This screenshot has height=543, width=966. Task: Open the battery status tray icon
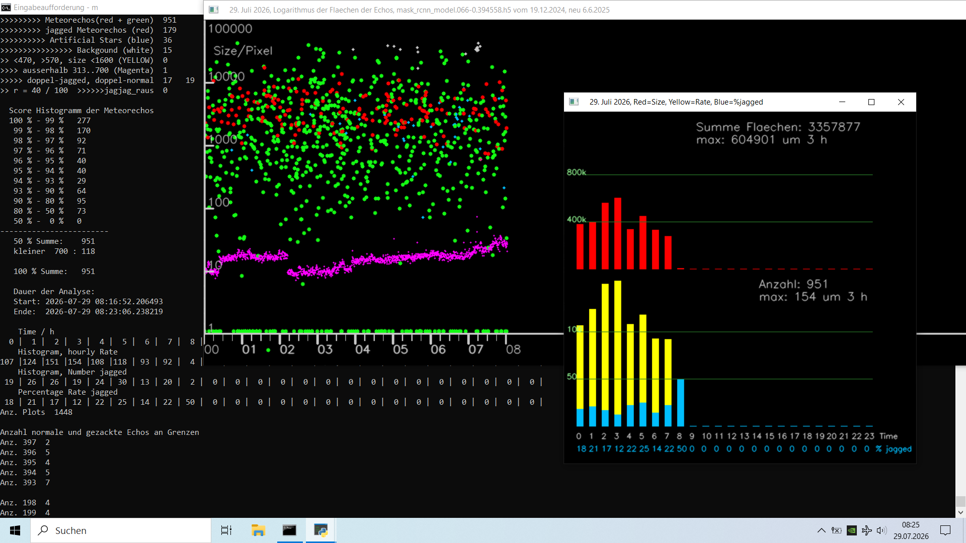click(836, 530)
